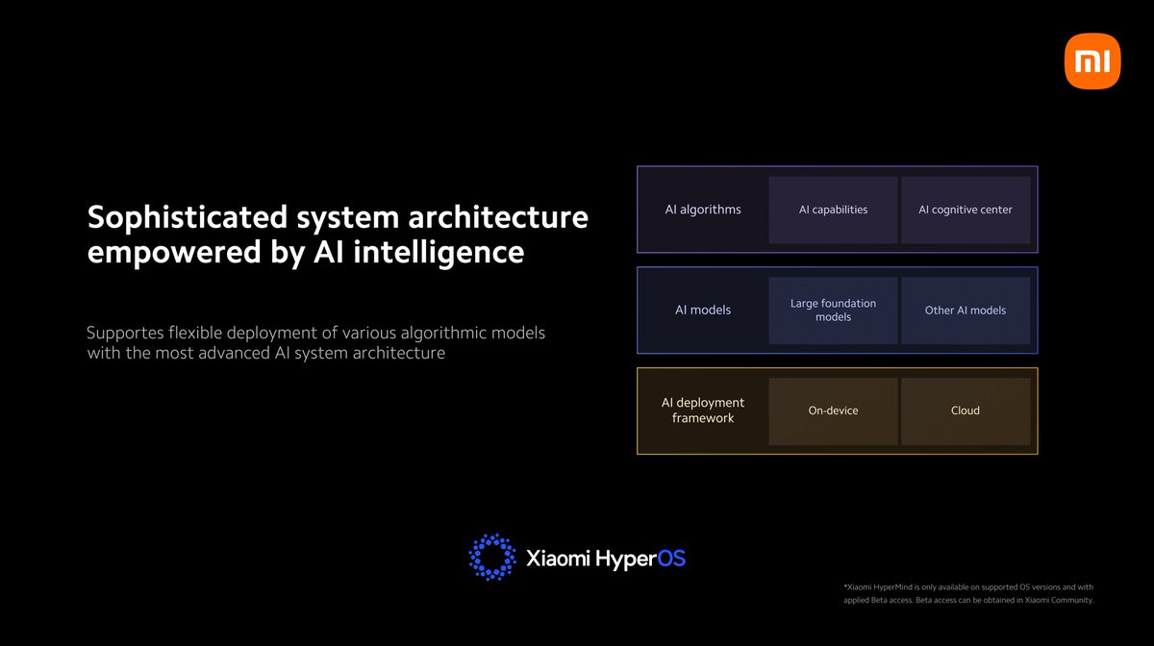Screen dimensions: 1154x646
Task: Select the On-device box
Action: pyautogui.click(x=833, y=411)
